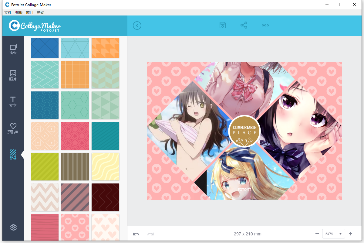
Task: Choose the dark blue diamond line pattern
Action: click(x=45, y=48)
